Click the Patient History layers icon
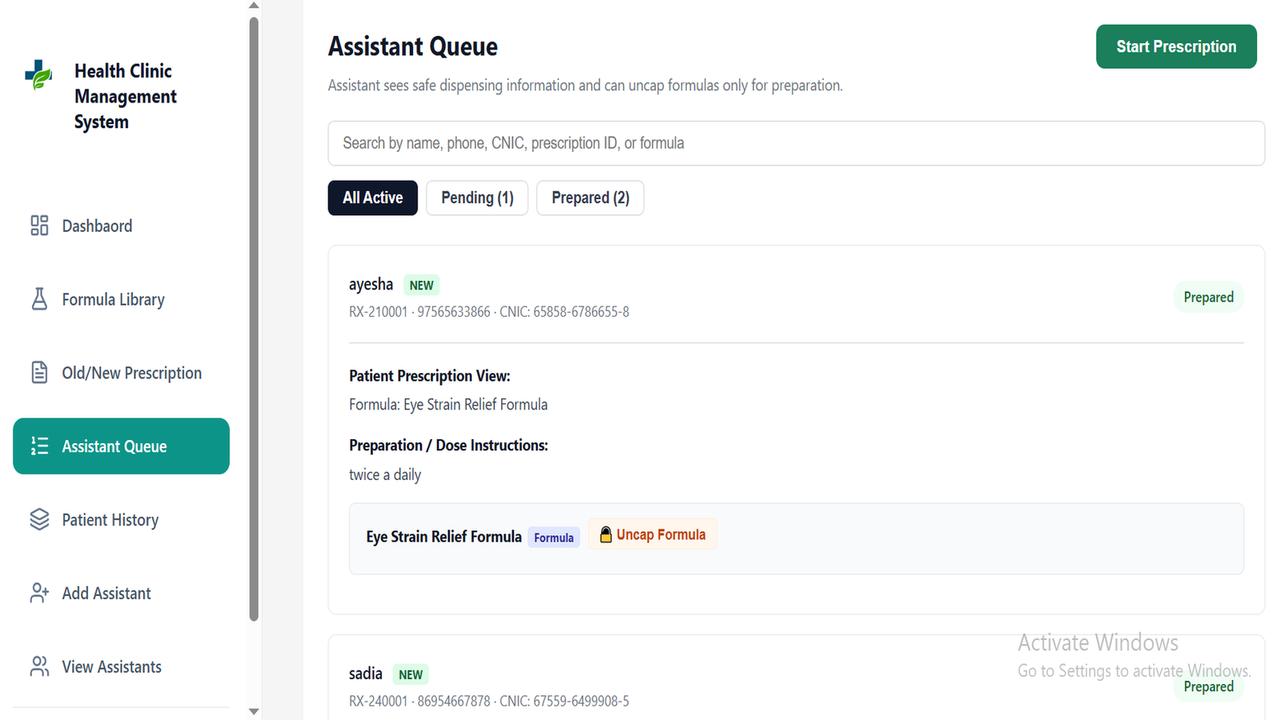 point(39,520)
